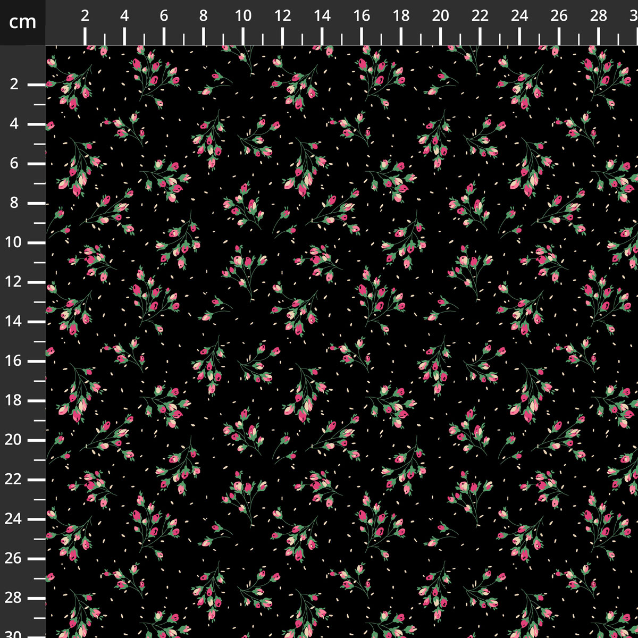Click the 22 label on vertical ruler

click(x=14, y=479)
